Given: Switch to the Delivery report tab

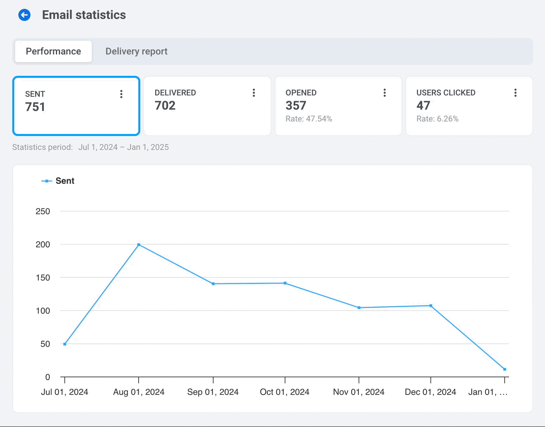Looking at the screenshot, I should tap(136, 51).
